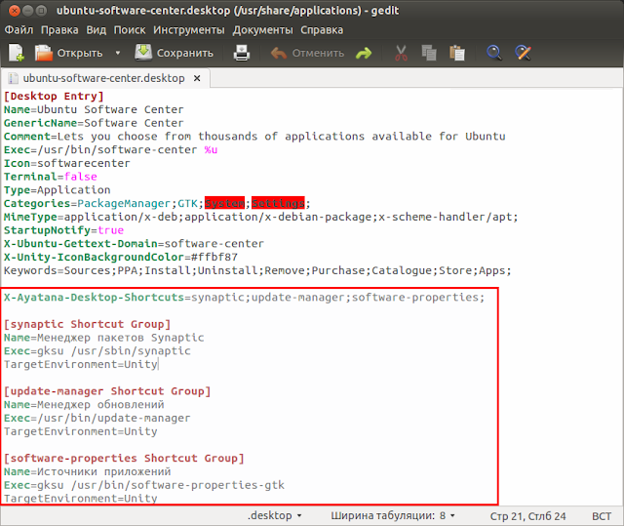
Task: Click the highlighted System category word
Action: [224, 204]
